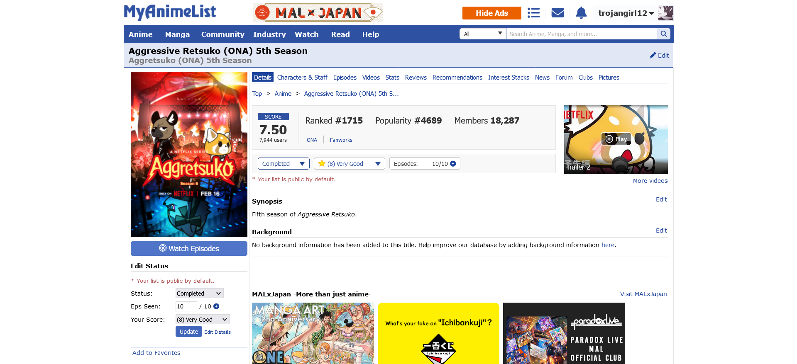Open Visit MALxJapan link
The width and height of the screenshot is (797, 364).
coord(643,294)
